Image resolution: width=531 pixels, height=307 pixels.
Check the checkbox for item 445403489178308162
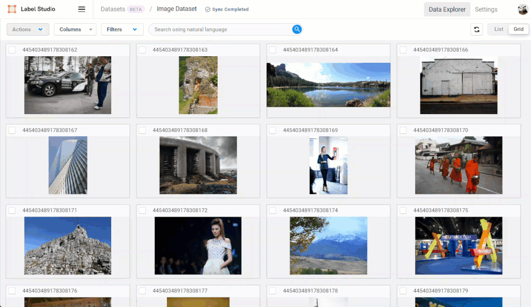point(12,49)
